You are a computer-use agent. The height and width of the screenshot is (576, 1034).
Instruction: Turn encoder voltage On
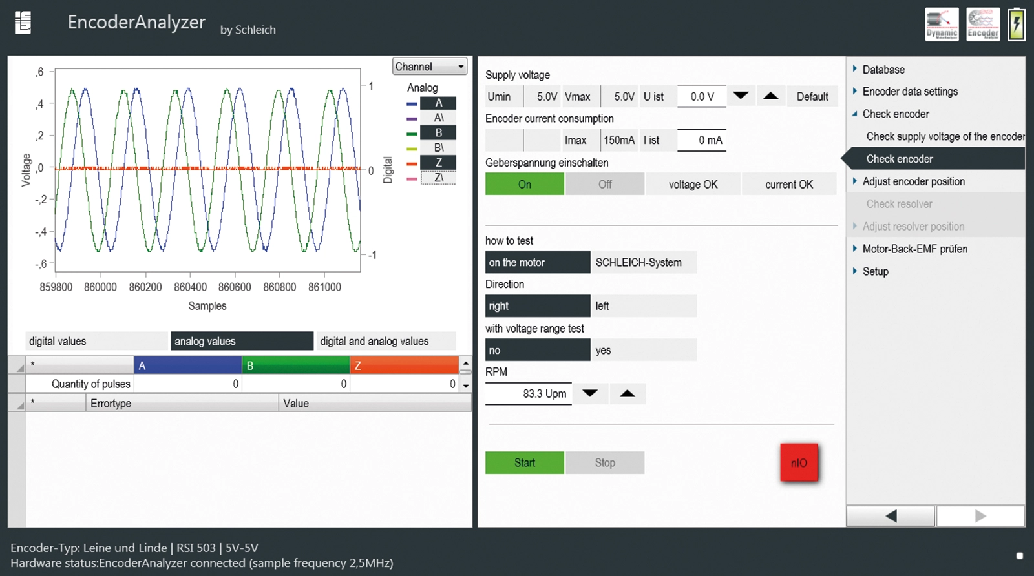(x=524, y=184)
